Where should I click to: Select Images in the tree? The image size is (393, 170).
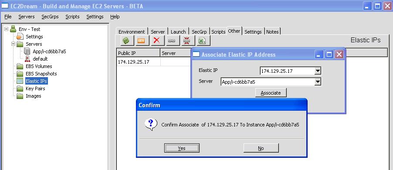[34, 96]
